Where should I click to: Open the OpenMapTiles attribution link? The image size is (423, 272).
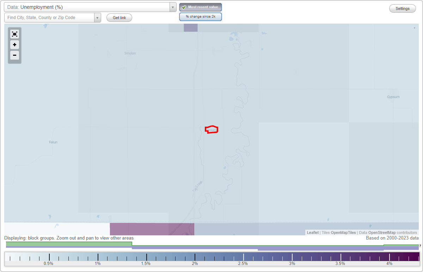343,232
